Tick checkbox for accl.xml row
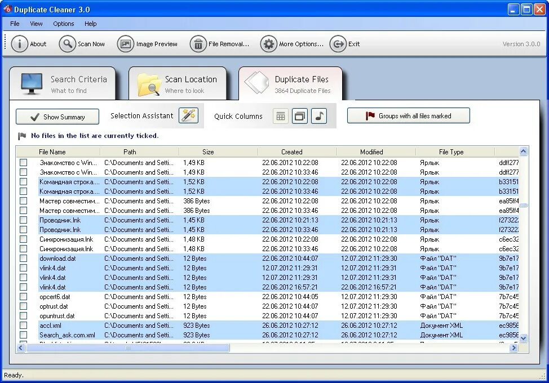The height and width of the screenshot is (383, 549). pos(24,326)
